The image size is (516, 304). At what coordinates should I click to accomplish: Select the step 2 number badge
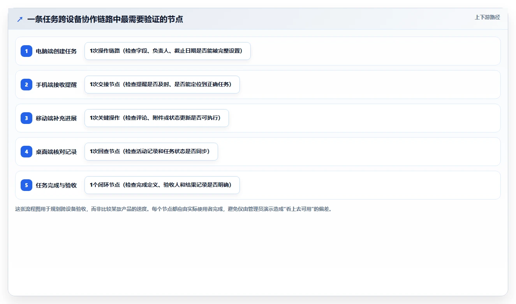click(26, 85)
